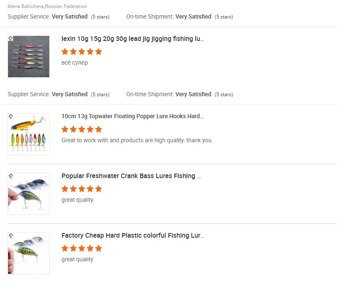Click the supplier logo on the Crank Bass thumbnail
This screenshot has height=282, width=337.
tap(11, 176)
